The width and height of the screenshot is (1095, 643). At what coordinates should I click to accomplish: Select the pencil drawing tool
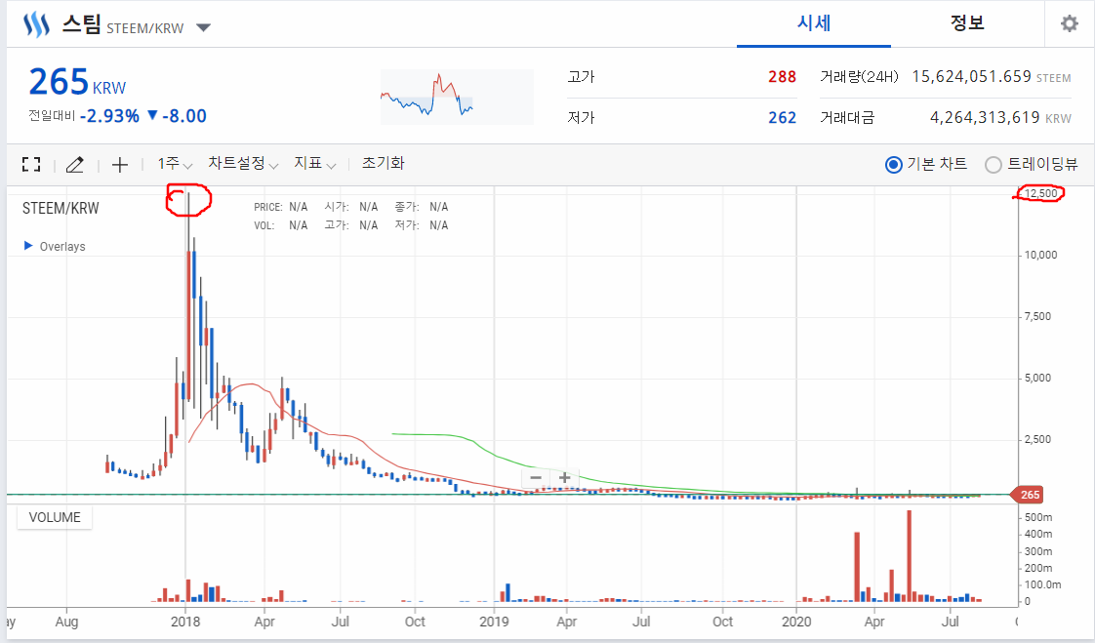[75, 165]
